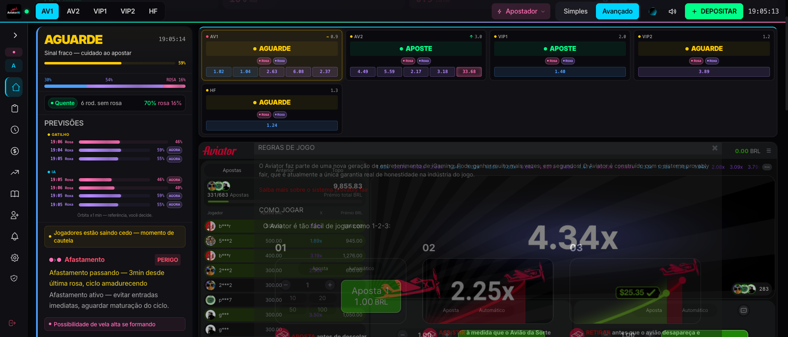Screen dimensions: 788x337
Task: Expand the left sidebar with the chevron arrow
Action: [15, 35]
